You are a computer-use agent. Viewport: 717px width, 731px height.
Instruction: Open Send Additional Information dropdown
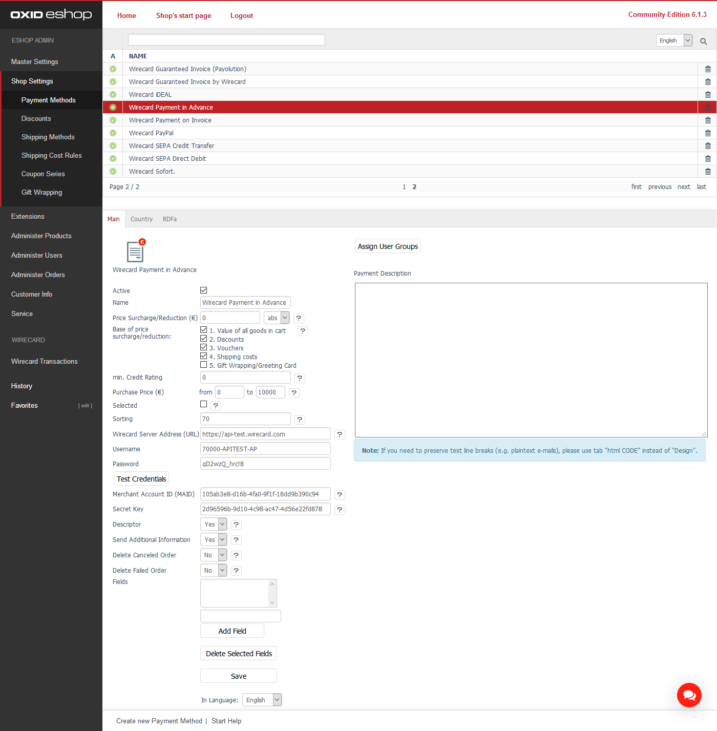[214, 540]
